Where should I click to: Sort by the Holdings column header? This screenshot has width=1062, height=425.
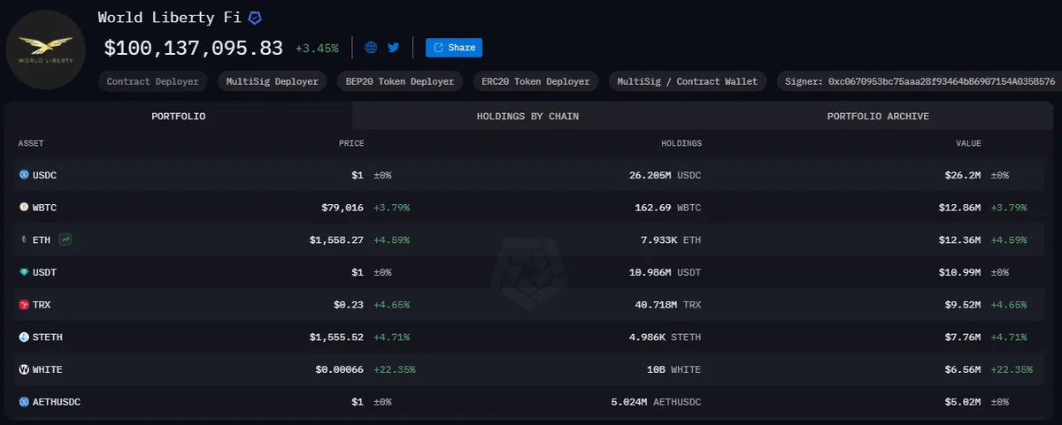click(x=681, y=143)
